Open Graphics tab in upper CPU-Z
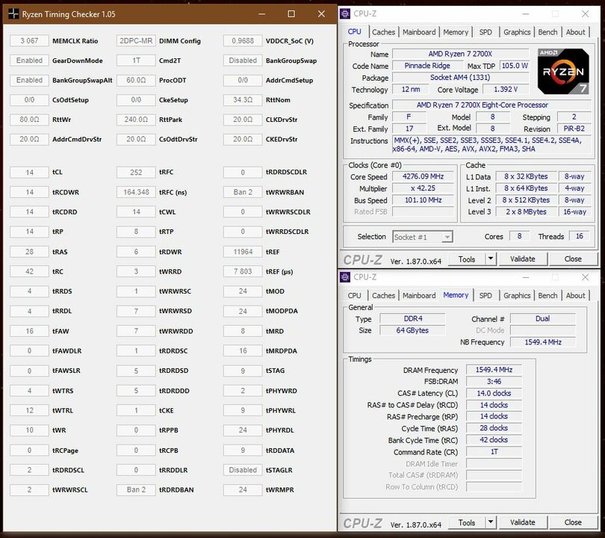The width and height of the screenshot is (605, 538). (x=517, y=32)
